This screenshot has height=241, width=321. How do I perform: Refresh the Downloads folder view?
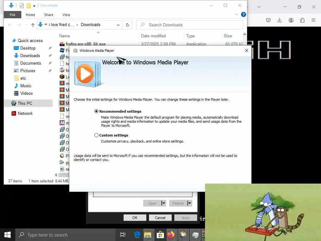pos(127,25)
